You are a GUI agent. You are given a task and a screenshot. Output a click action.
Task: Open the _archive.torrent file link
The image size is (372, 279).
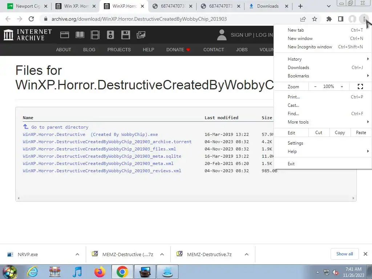pos(107,142)
